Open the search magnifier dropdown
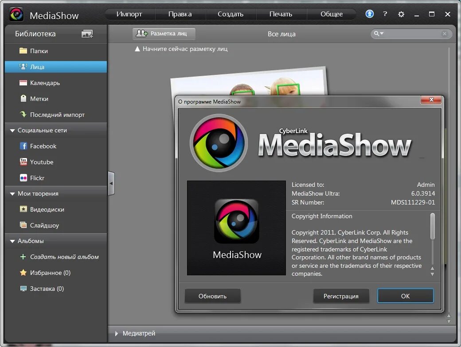 378,34
